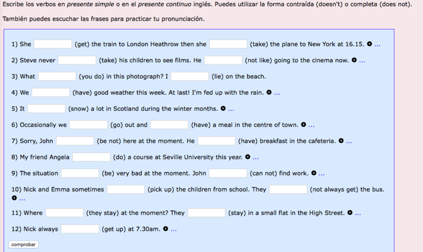
Task: Play audio for sentence 4 about good weather
Action: click(269, 92)
